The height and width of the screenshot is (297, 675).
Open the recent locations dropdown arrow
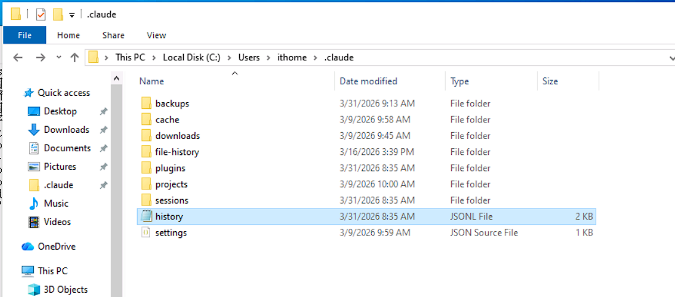point(59,57)
